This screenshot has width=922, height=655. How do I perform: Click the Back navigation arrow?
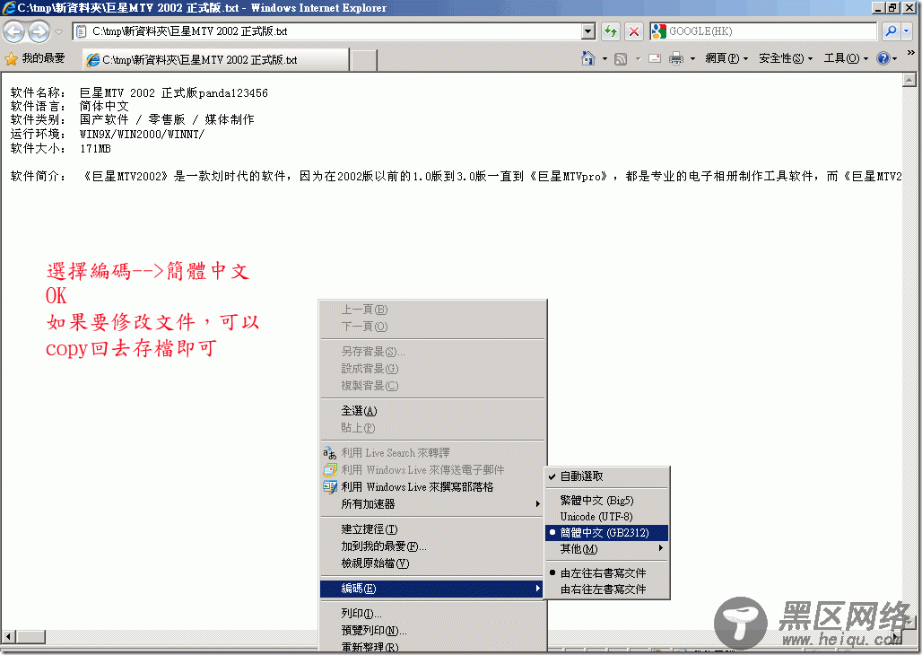pos(14,31)
